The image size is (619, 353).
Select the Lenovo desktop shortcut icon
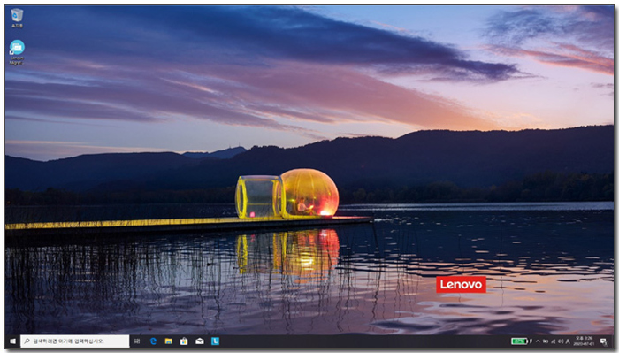(17, 52)
